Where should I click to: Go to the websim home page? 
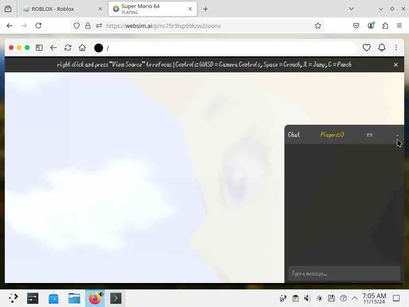(82, 48)
